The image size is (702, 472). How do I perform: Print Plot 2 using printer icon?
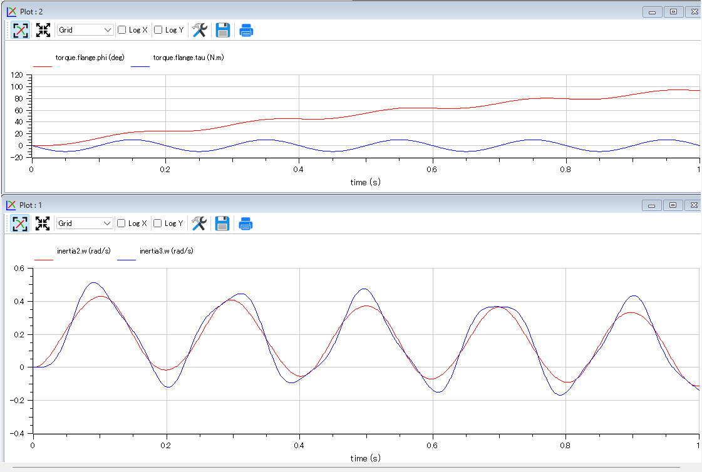click(x=246, y=31)
